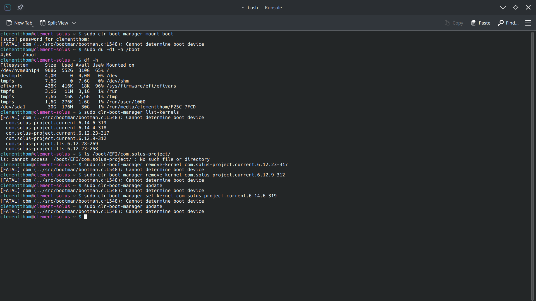This screenshot has height=301, width=536.
Task: Close the Konsole window
Action: tap(528, 8)
